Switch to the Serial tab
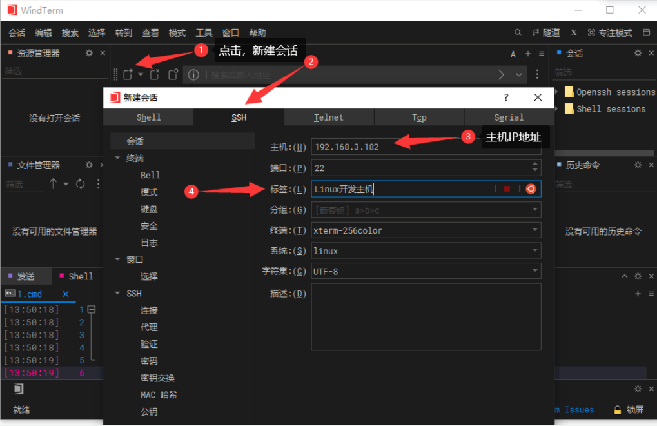 (x=509, y=117)
